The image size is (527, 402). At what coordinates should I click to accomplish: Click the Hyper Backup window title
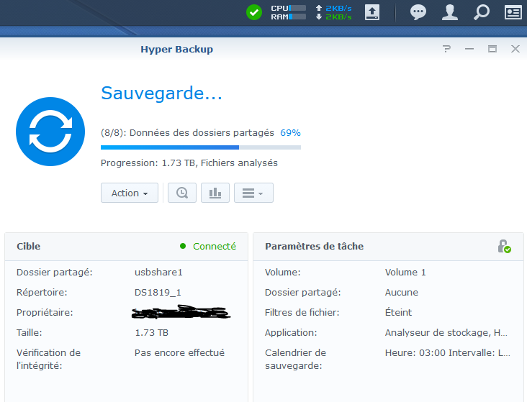[177, 49]
